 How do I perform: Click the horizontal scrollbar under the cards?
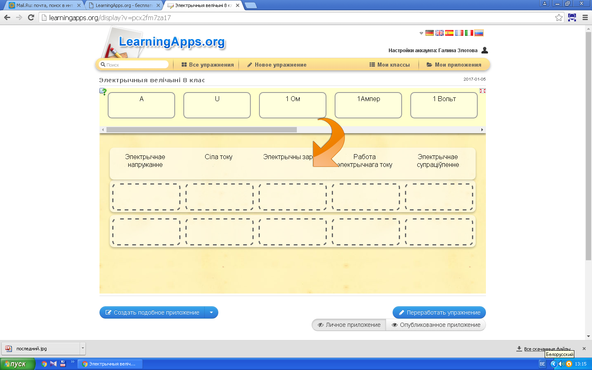click(x=201, y=130)
